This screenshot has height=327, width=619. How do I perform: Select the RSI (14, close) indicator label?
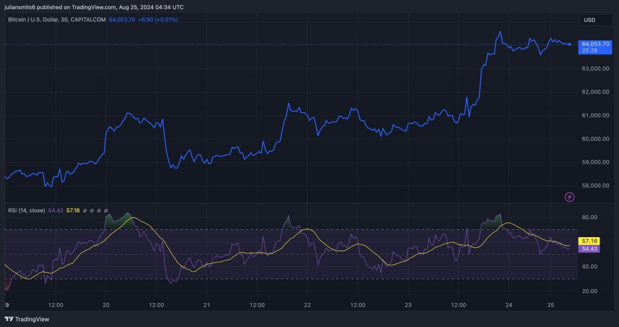(25, 211)
